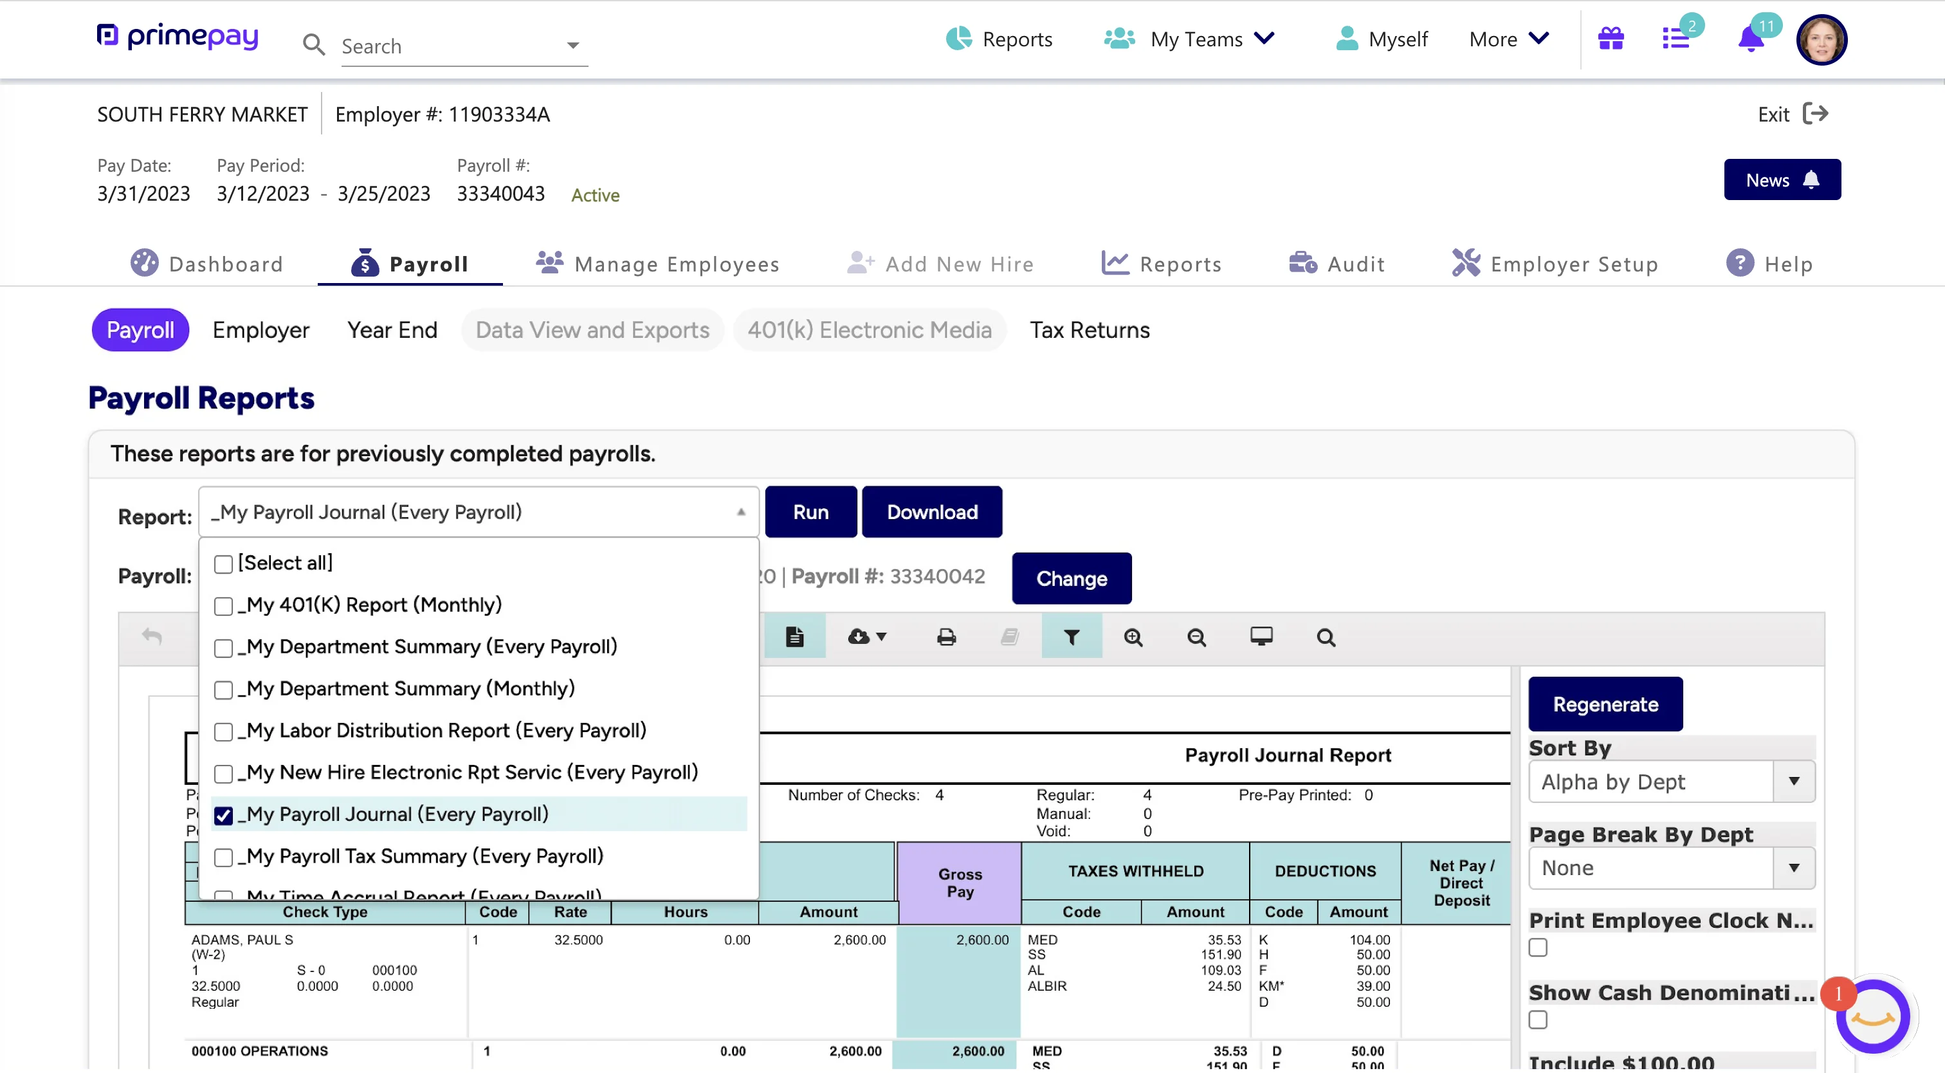
Task: Check _My New Hire Electronic Rpt Servic
Action: coord(223,773)
